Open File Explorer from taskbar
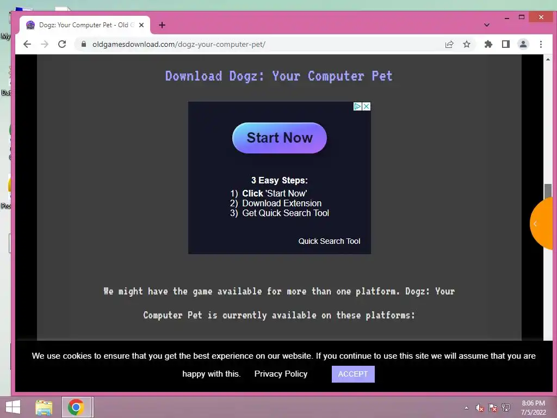557x418 pixels. [x=44, y=407]
